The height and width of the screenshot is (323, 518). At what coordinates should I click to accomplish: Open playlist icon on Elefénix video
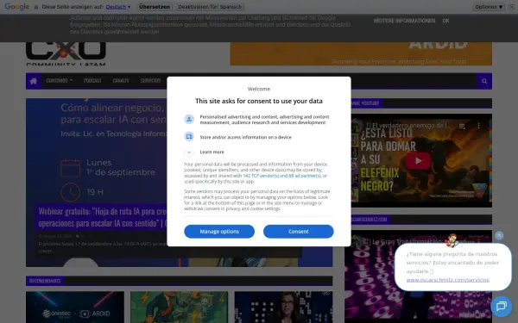[462, 126]
